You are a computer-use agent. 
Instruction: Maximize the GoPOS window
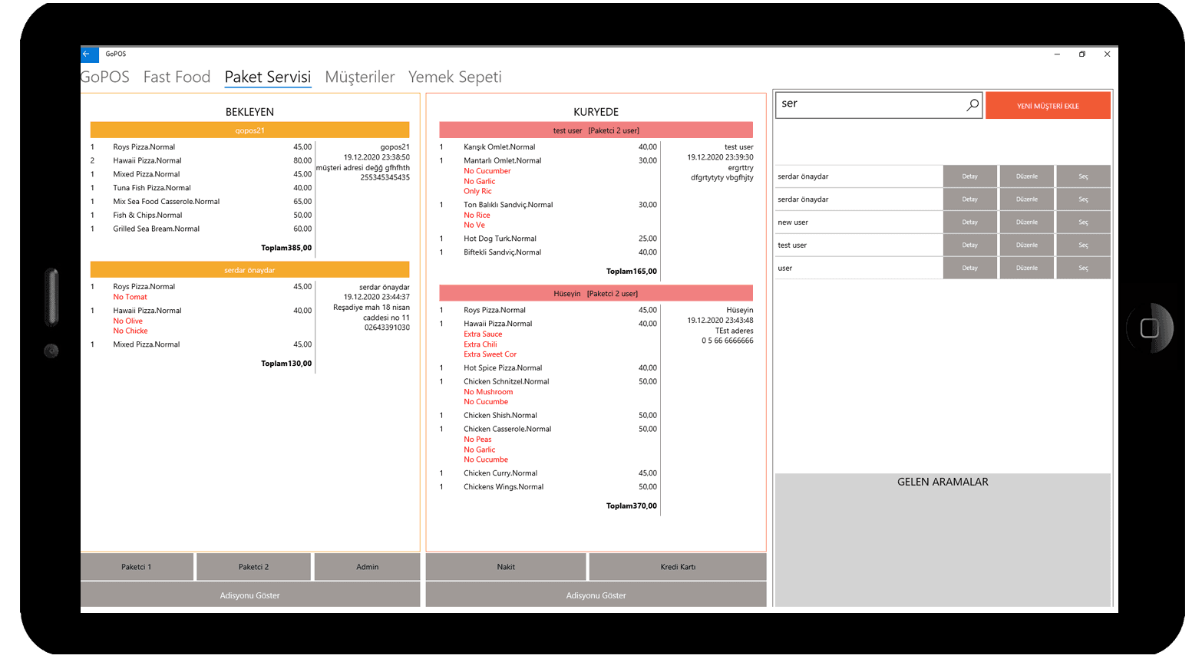point(1082,54)
